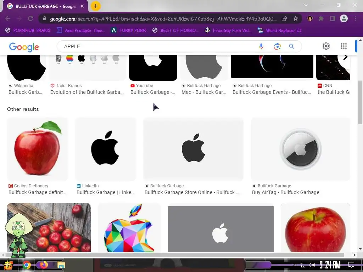363x272 pixels.
Task: Click the magnifier Search button
Action: point(292,46)
